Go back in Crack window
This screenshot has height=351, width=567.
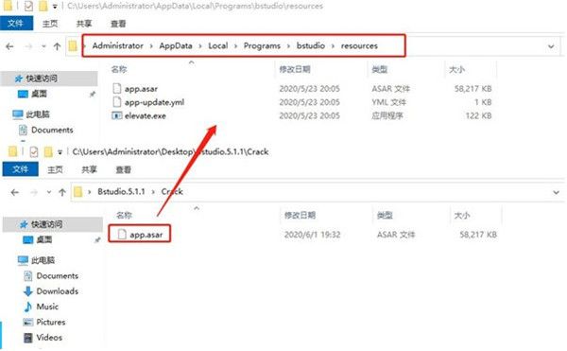pyautogui.click(x=15, y=192)
